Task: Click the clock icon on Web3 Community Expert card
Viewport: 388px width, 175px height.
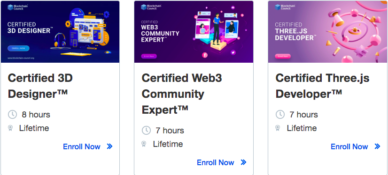Action: (146, 130)
